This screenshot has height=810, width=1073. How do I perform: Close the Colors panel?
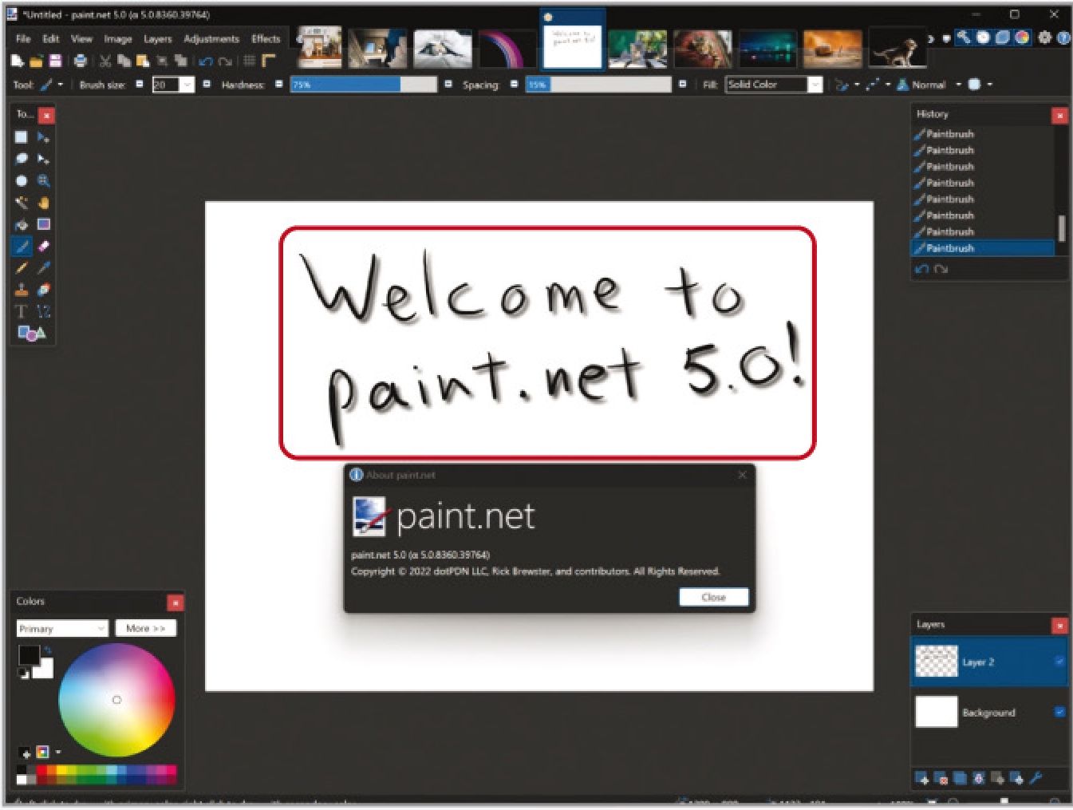coord(176,603)
